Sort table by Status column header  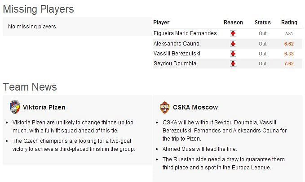(x=263, y=23)
